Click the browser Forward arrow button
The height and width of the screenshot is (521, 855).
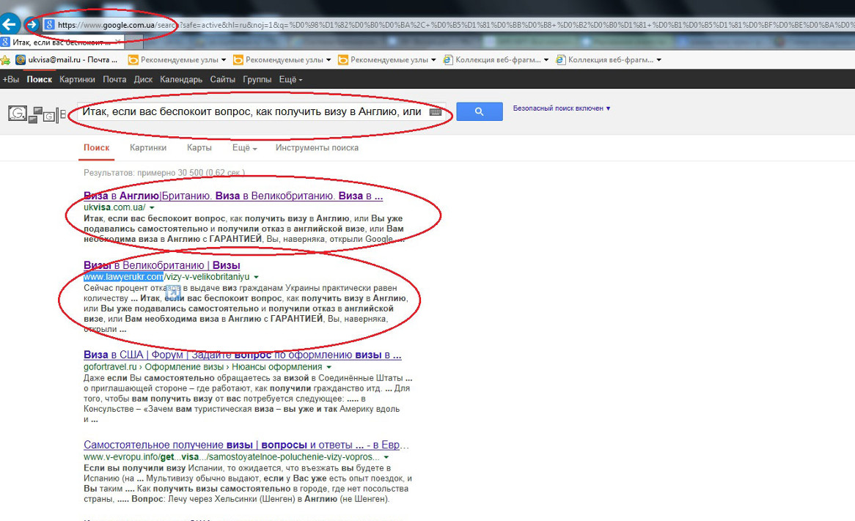point(32,25)
